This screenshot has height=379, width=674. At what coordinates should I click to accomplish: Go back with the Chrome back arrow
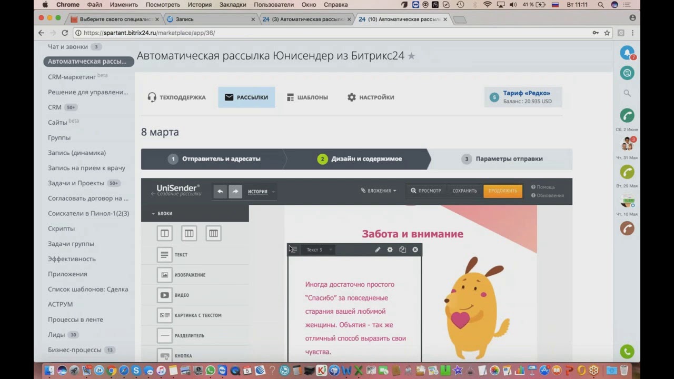[41, 33]
